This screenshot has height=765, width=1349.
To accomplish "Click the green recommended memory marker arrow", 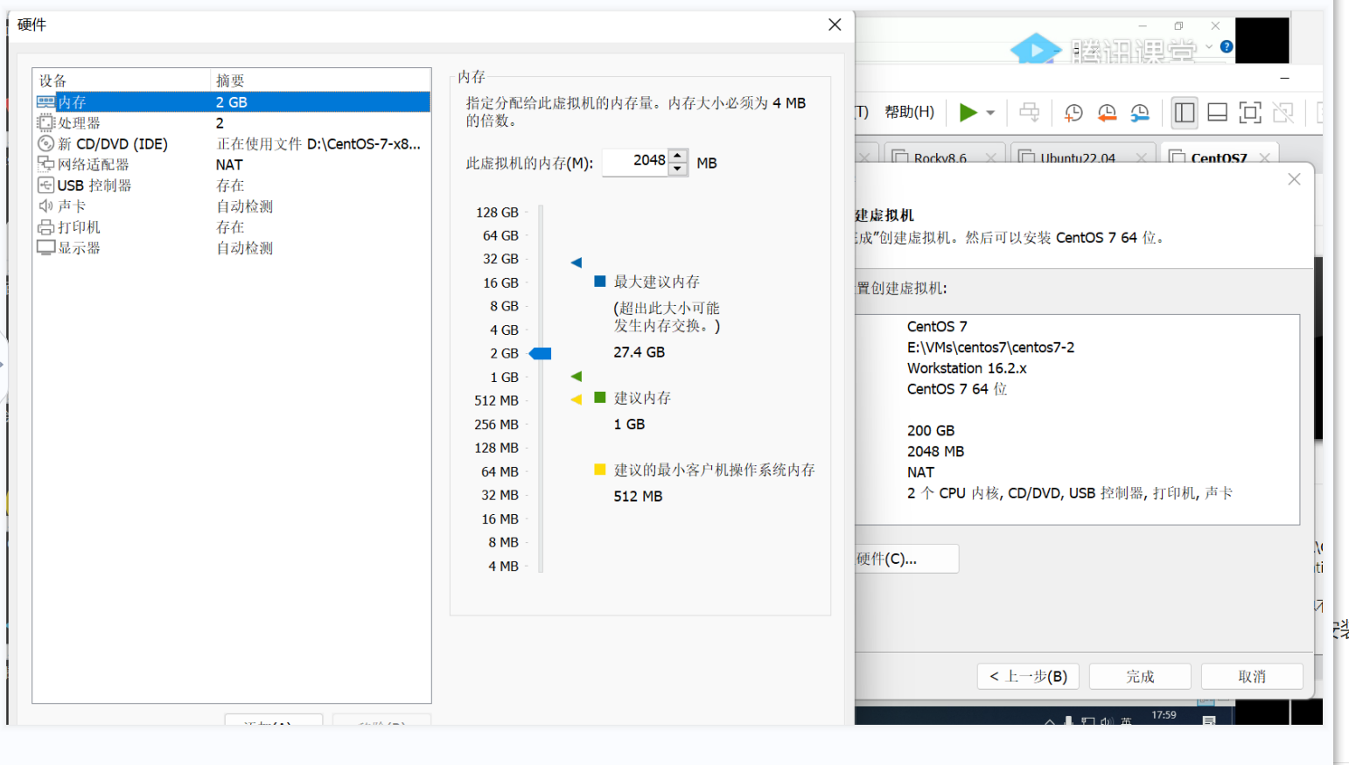I will coord(577,376).
